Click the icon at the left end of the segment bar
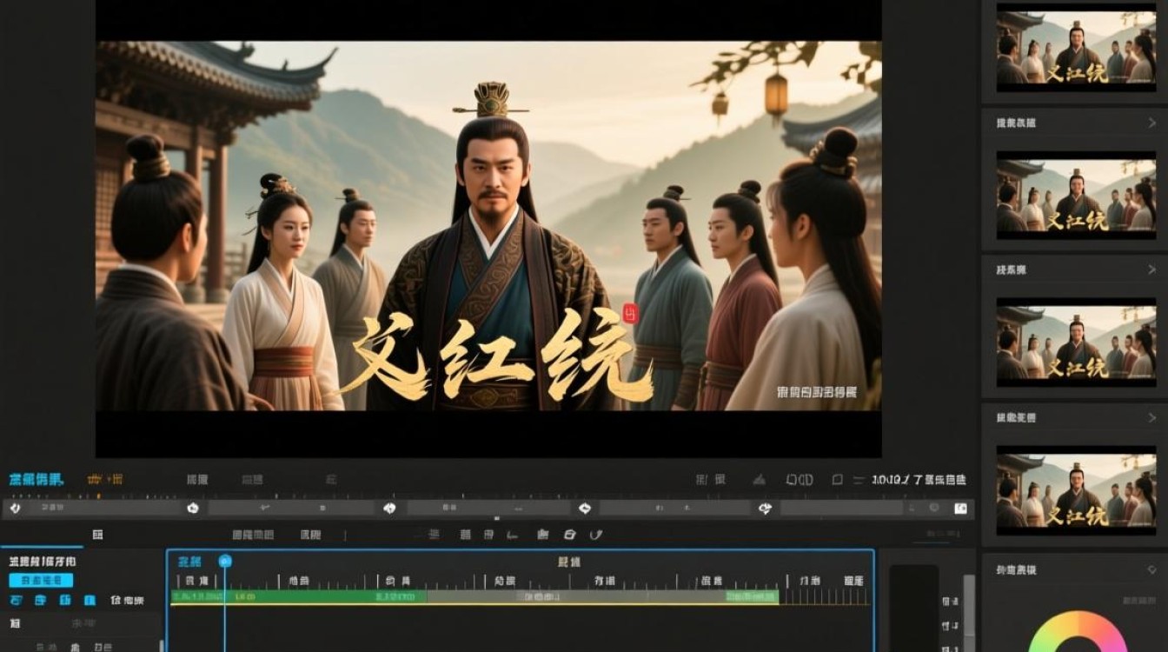Image resolution: width=1168 pixels, height=652 pixels. click(15, 508)
